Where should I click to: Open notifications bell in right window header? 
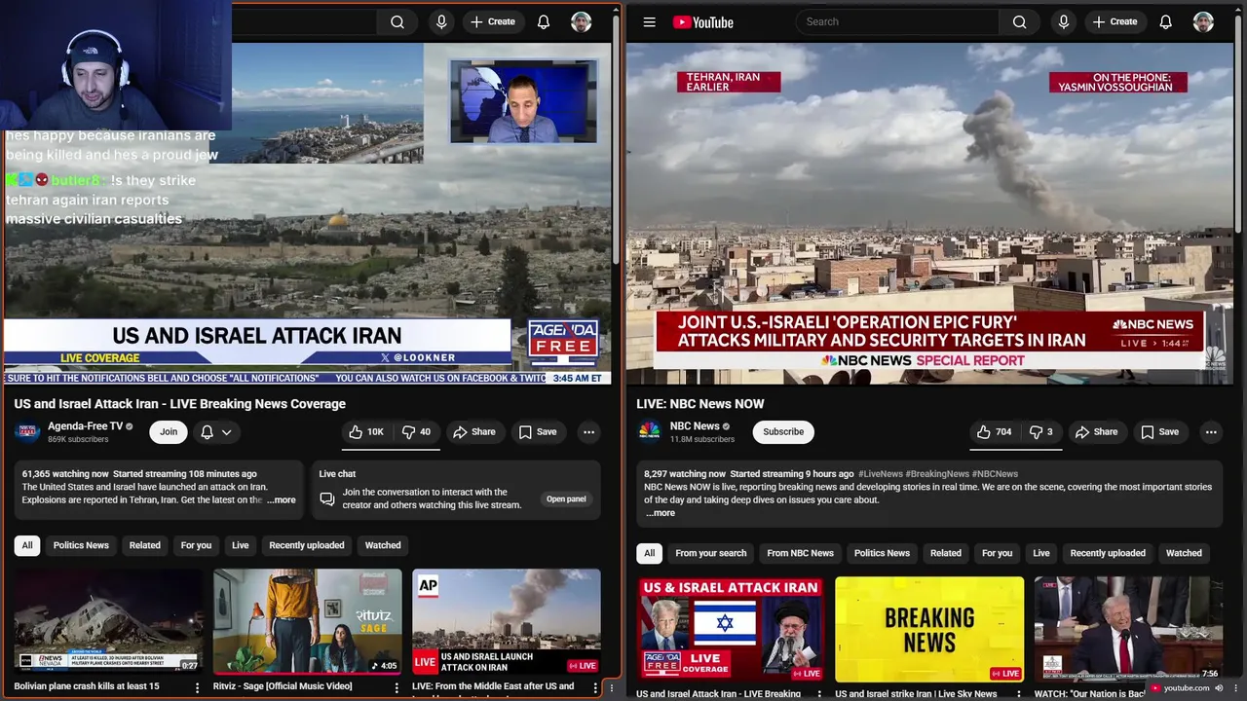1165,21
